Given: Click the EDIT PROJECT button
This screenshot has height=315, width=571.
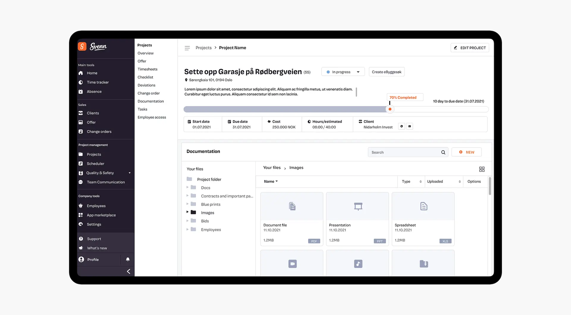Looking at the screenshot, I should click(x=470, y=48).
